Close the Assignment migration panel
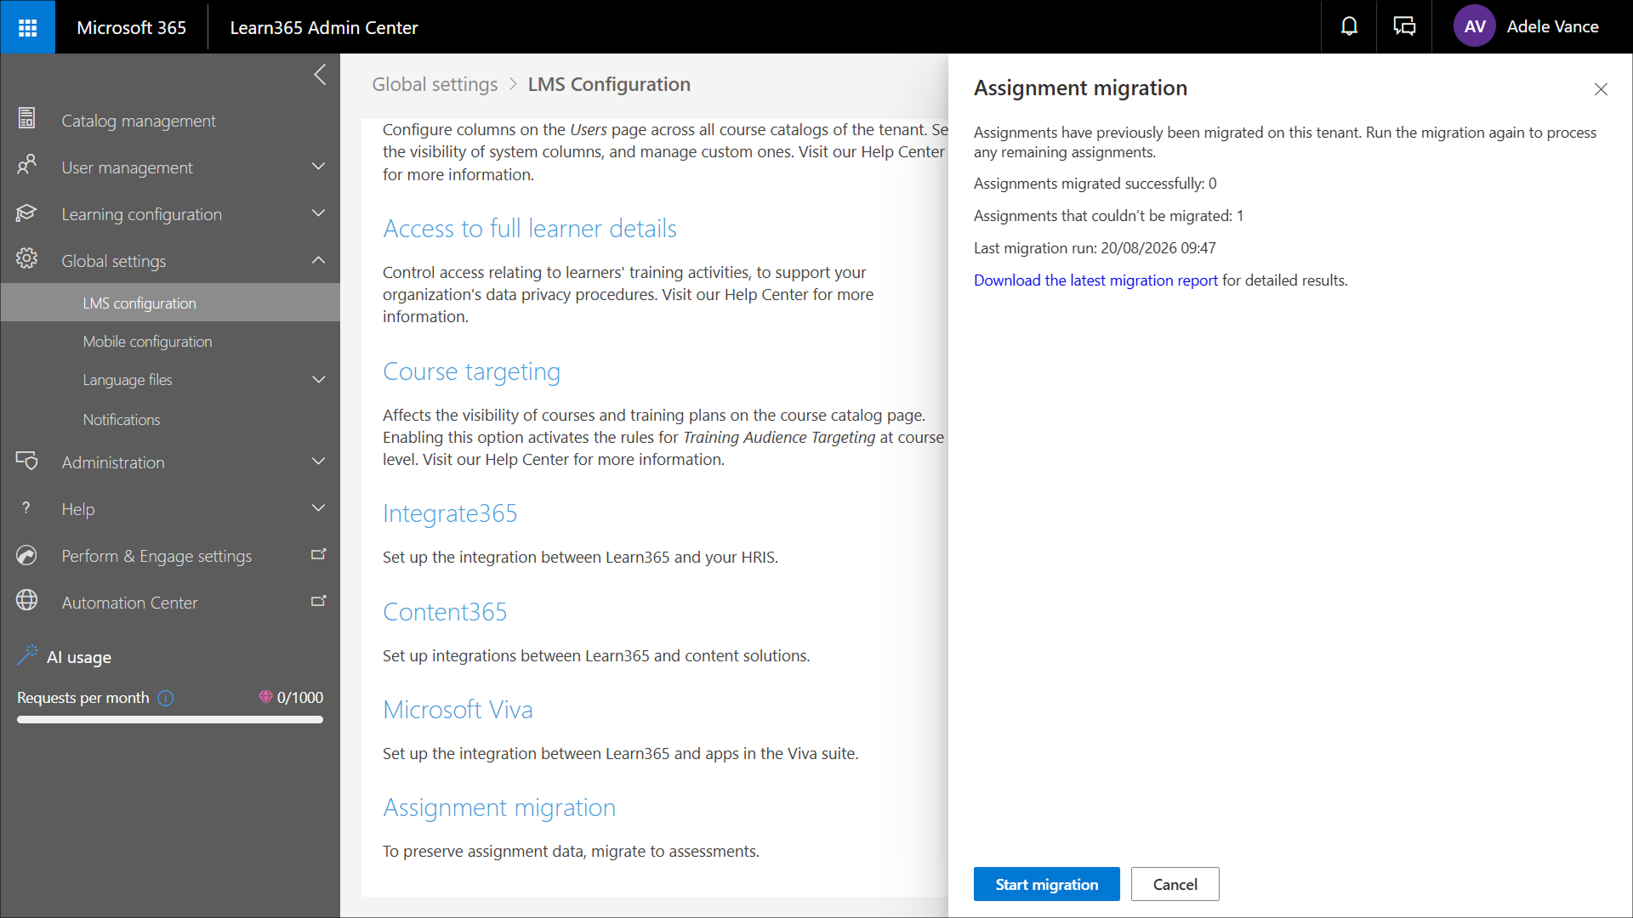 pyautogui.click(x=1601, y=89)
